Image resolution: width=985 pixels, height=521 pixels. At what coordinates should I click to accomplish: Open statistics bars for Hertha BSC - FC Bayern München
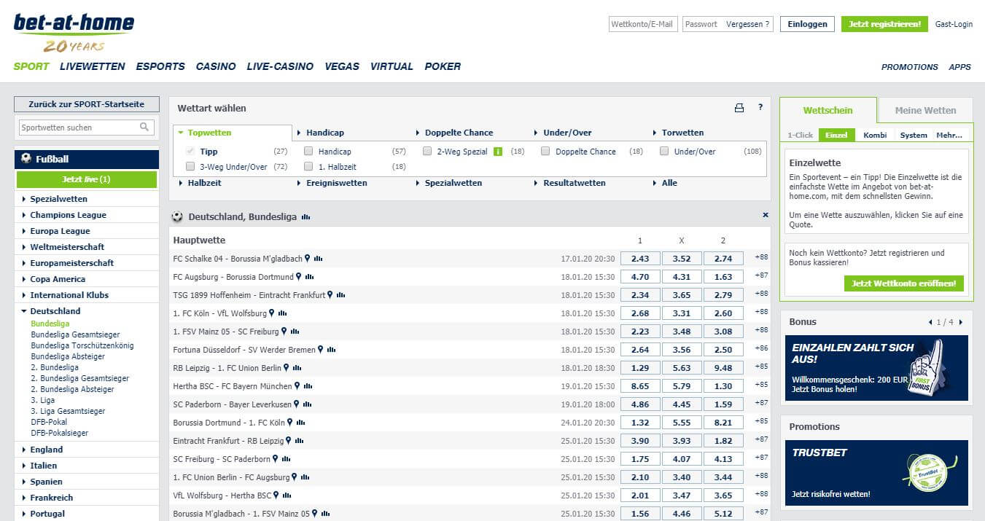[308, 386]
